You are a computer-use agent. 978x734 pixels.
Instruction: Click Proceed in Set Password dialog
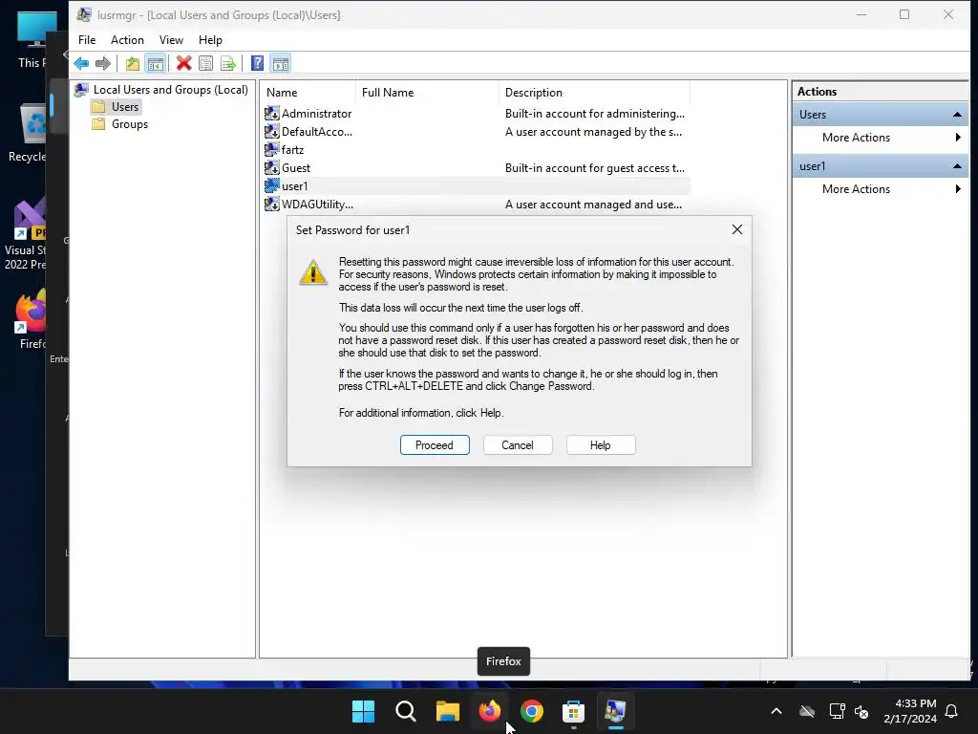pos(435,445)
